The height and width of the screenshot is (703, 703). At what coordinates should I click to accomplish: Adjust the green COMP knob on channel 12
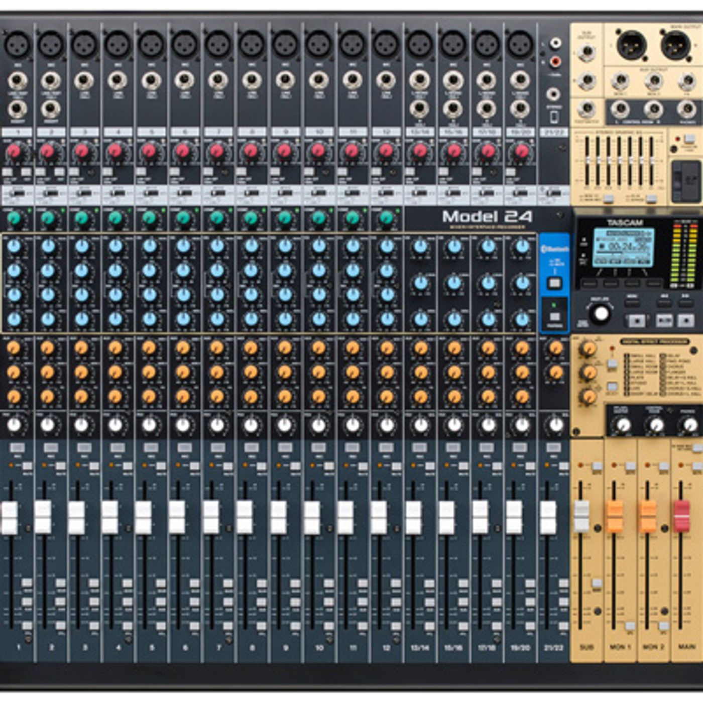[386, 218]
